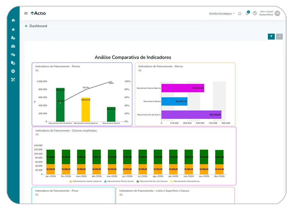Viewport: 293px width, 210px height.
Task: Go back using the Dashboard arrow
Action: point(26,26)
